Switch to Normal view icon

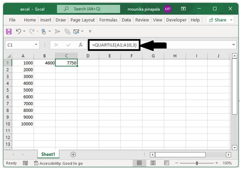pos(139,163)
